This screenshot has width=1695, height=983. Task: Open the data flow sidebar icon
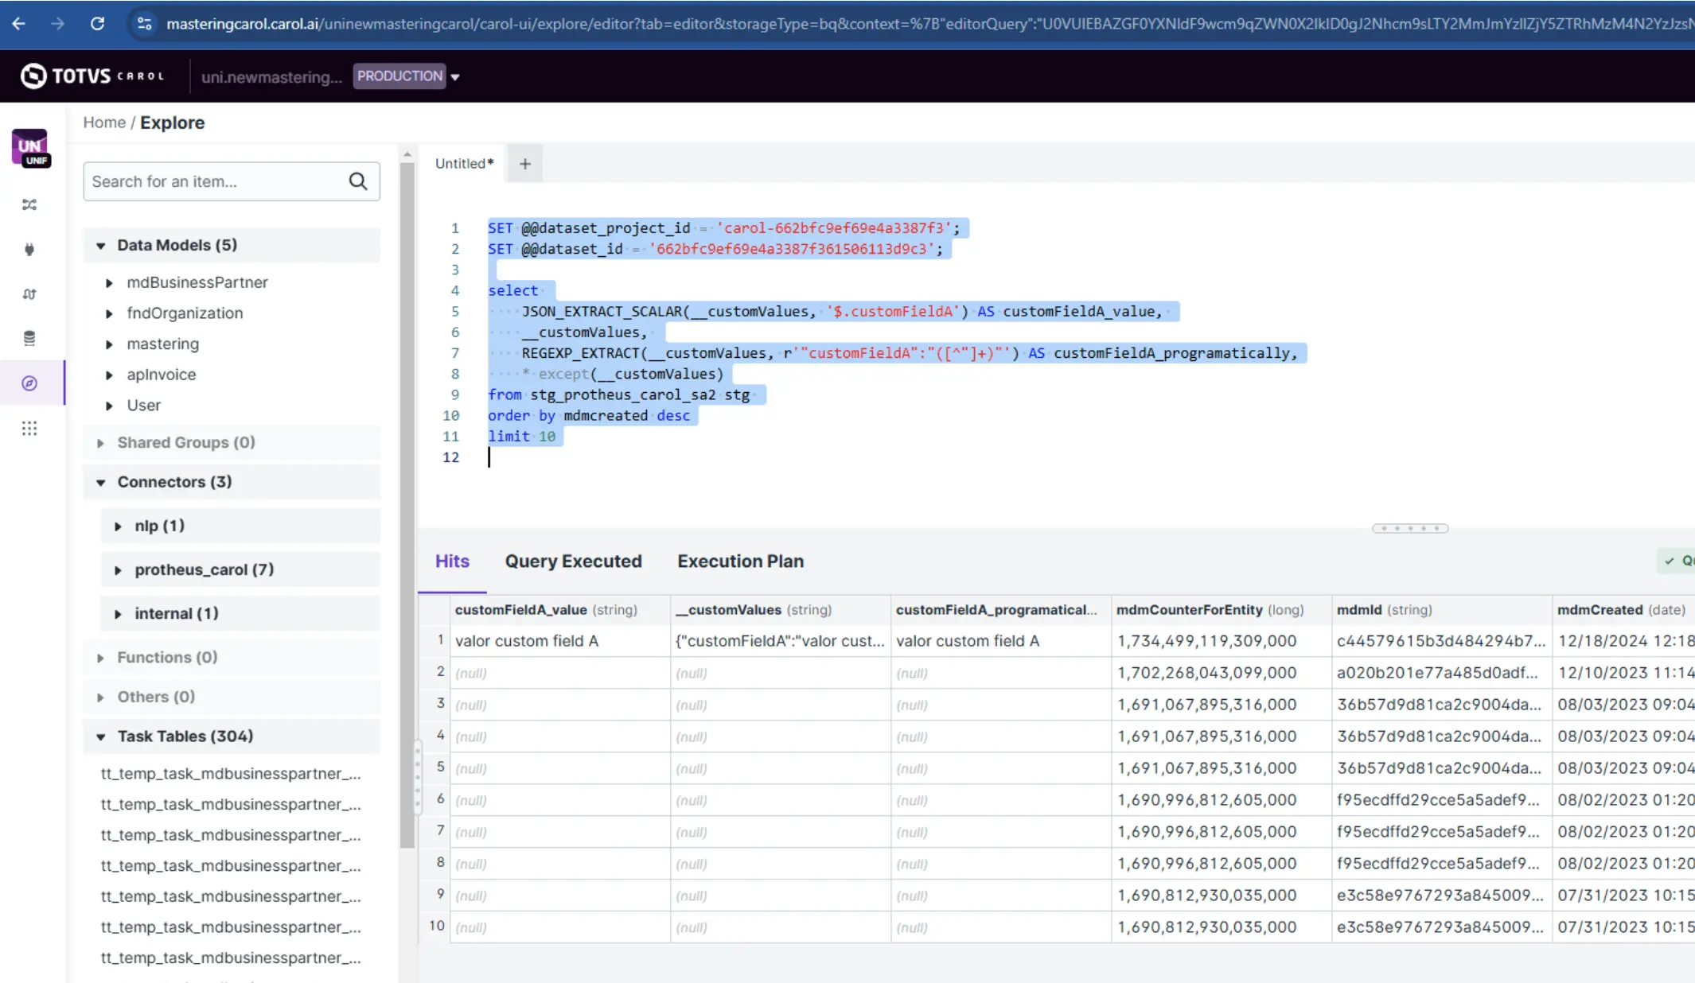point(29,204)
